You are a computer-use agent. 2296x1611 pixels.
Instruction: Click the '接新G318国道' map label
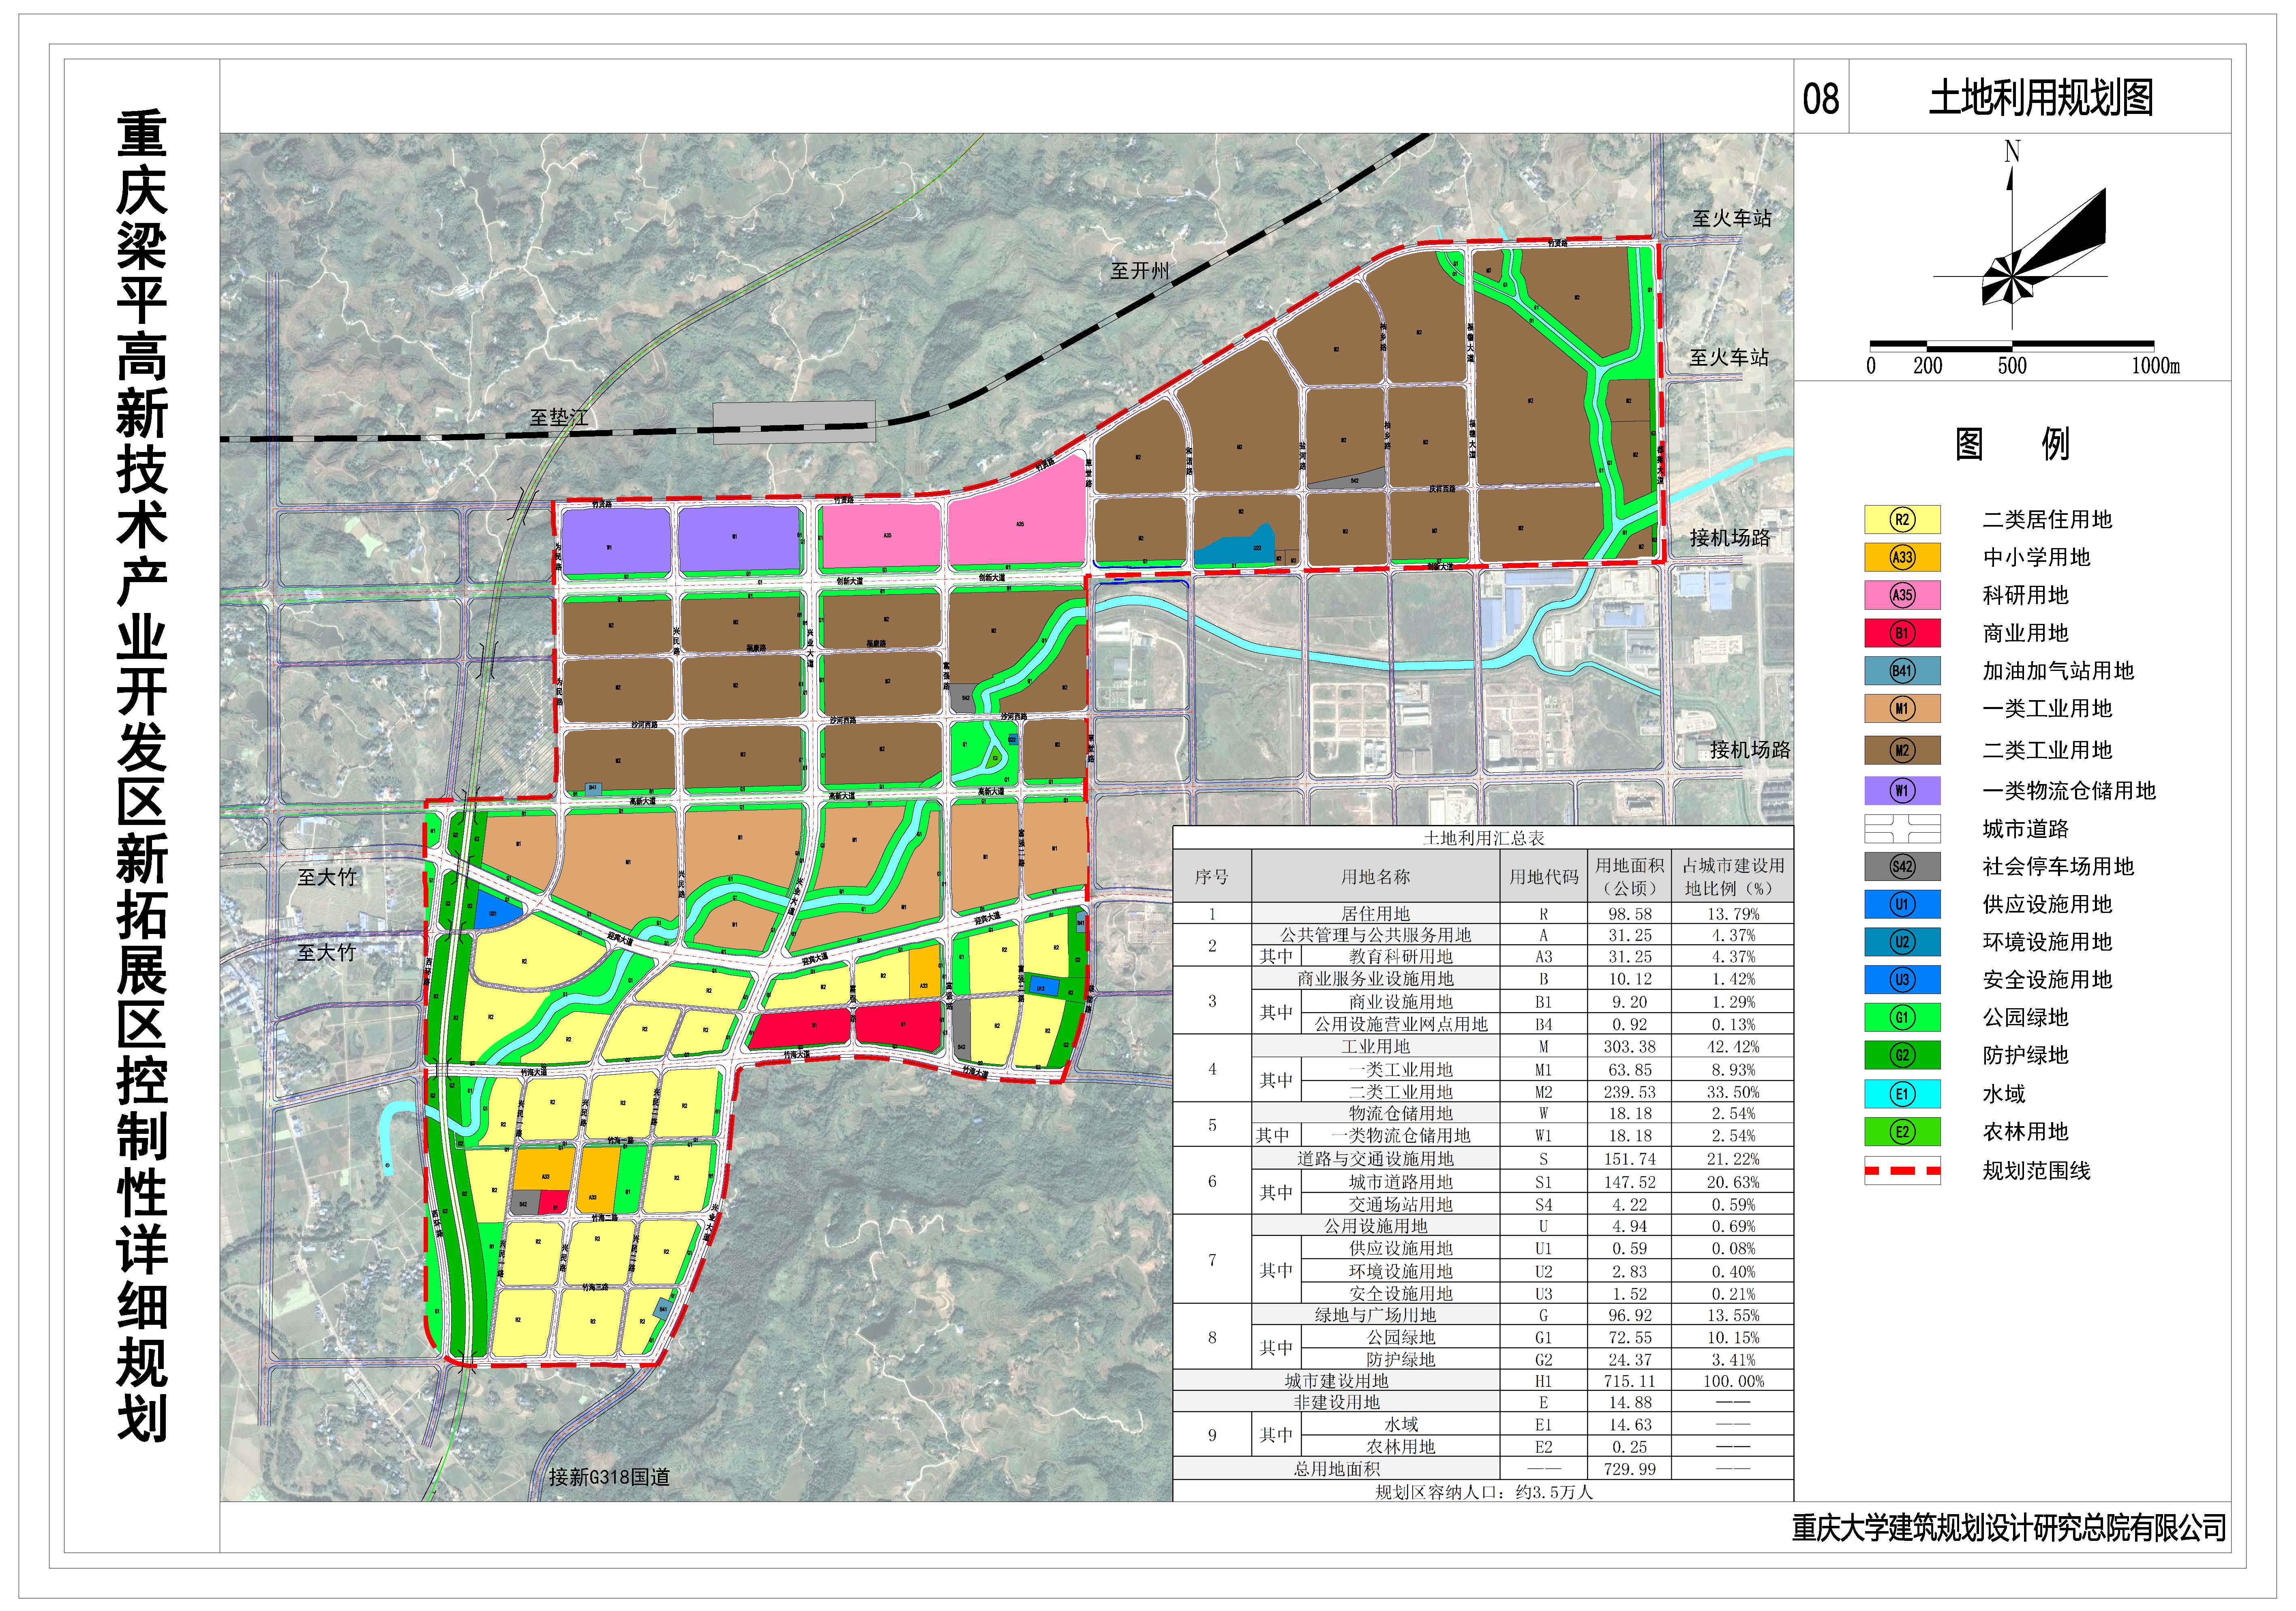point(609,1477)
